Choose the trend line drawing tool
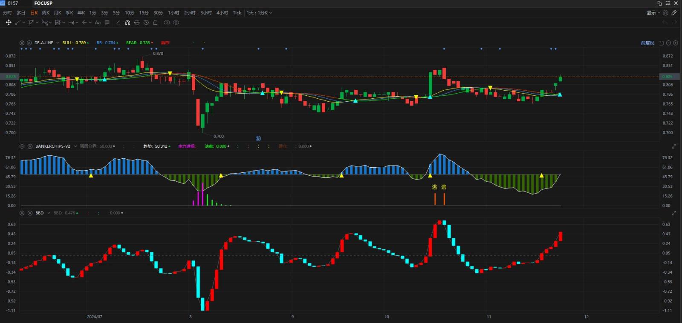This screenshot has height=323, width=682. pyautogui.click(x=18, y=23)
